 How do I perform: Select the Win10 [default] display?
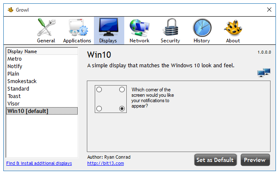[42, 111]
